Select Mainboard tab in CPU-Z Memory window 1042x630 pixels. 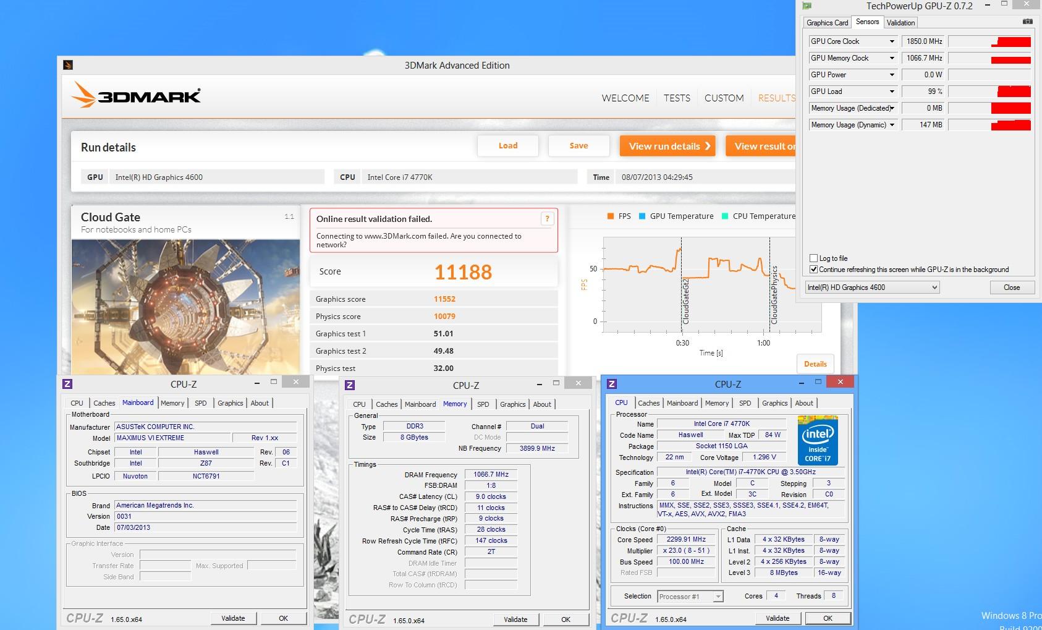(420, 404)
